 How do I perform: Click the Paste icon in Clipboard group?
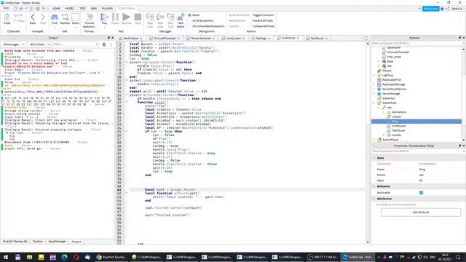tap(7, 19)
